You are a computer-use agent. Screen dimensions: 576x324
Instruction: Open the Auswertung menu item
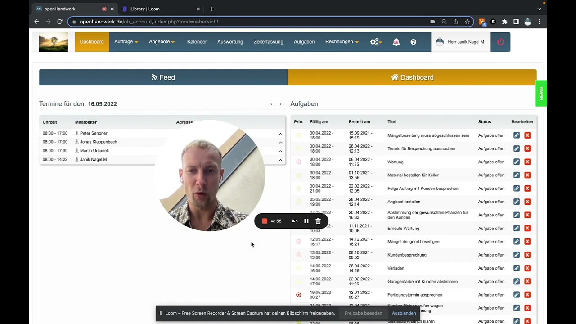pos(230,42)
